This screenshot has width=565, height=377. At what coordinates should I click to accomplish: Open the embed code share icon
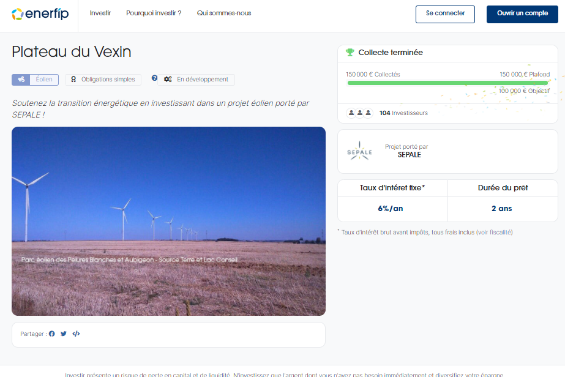tap(76, 334)
